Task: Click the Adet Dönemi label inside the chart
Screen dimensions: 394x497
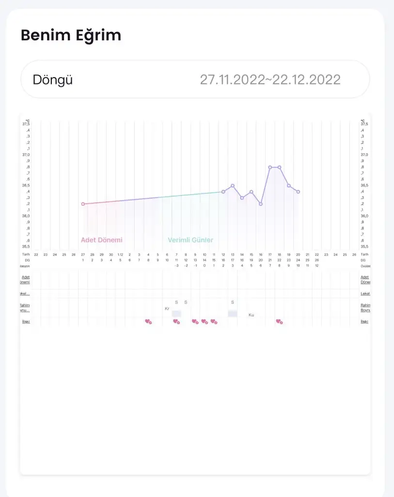Action: (102, 240)
